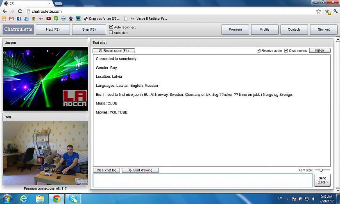Click the Chrome icon in the taskbar
Viewport: 340px width, 204px height.
point(57,199)
